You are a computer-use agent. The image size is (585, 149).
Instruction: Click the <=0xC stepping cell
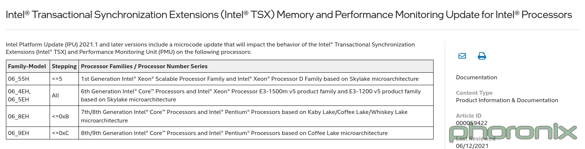pos(64,133)
